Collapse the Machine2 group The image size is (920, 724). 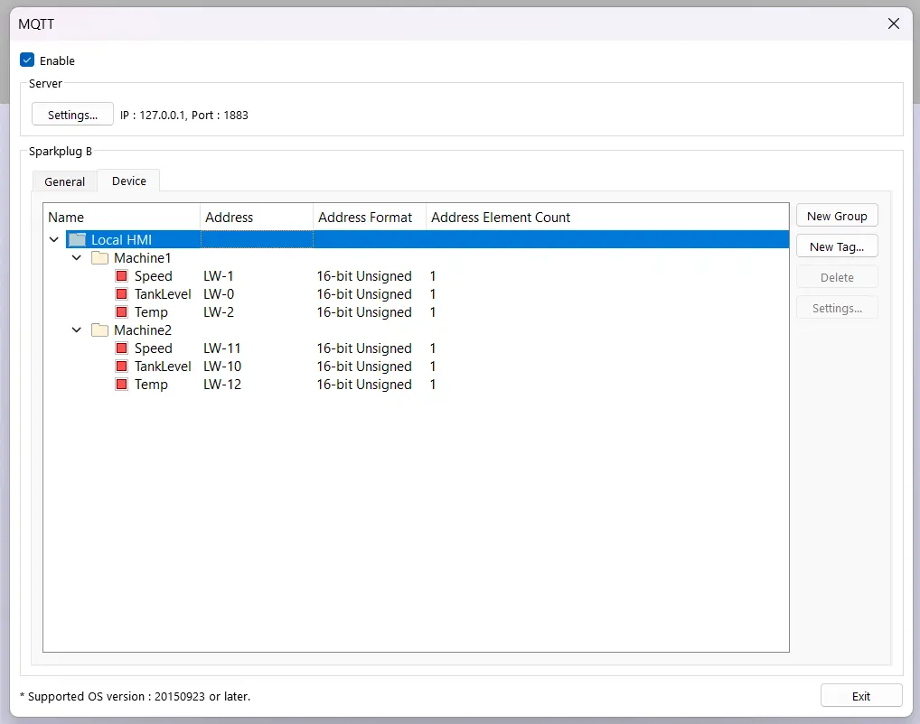(77, 330)
